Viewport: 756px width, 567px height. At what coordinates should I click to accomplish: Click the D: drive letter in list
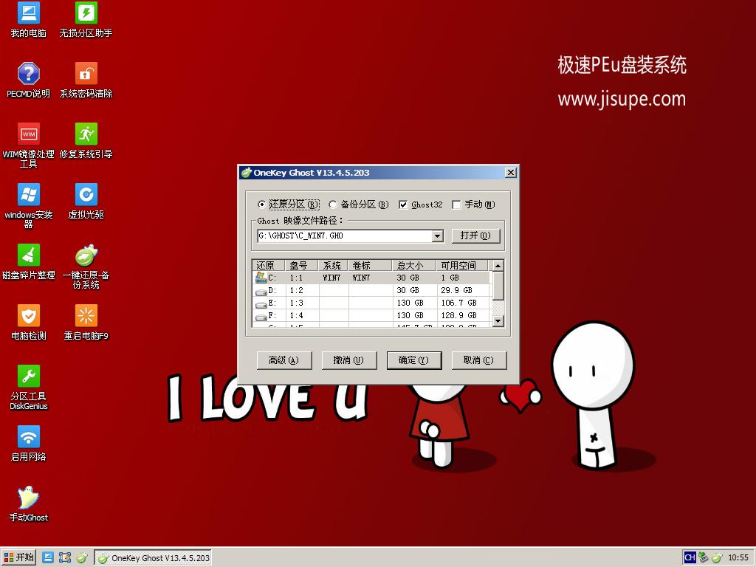point(272,290)
